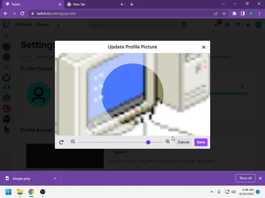Click the volume speaker tray icon
Screen dimensions: 265x198
tap(233, 192)
